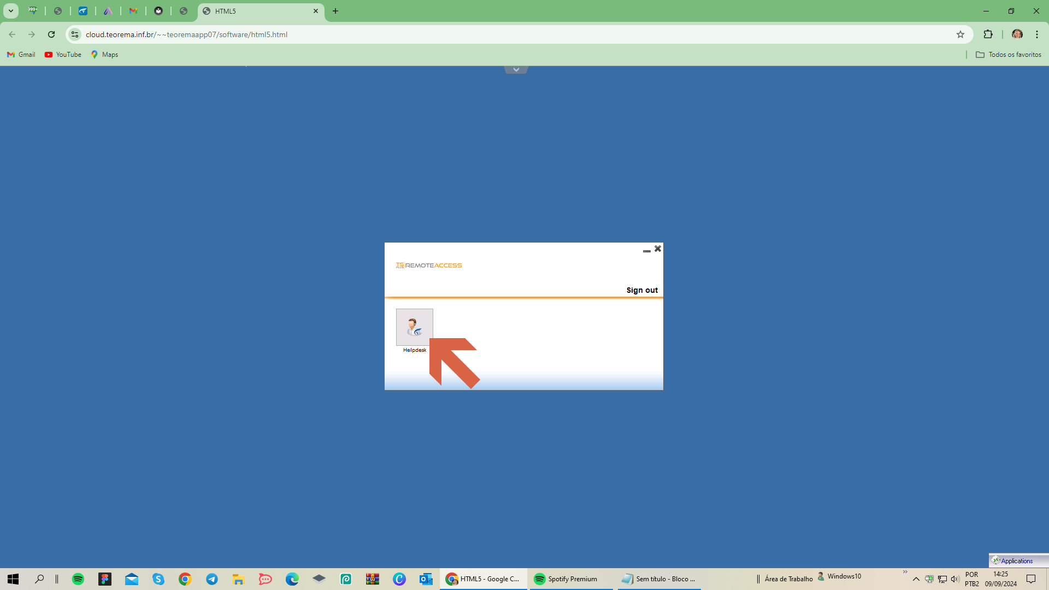The height and width of the screenshot is (590, 1049).
Task: Open Microsoft Edge from the taskbar
Action: pyautogui.click(x=292, y=579)
